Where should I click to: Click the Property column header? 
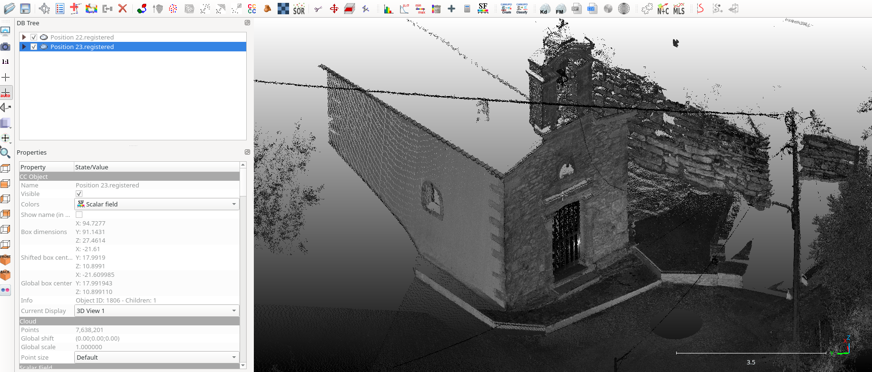(x=46, y=167)
